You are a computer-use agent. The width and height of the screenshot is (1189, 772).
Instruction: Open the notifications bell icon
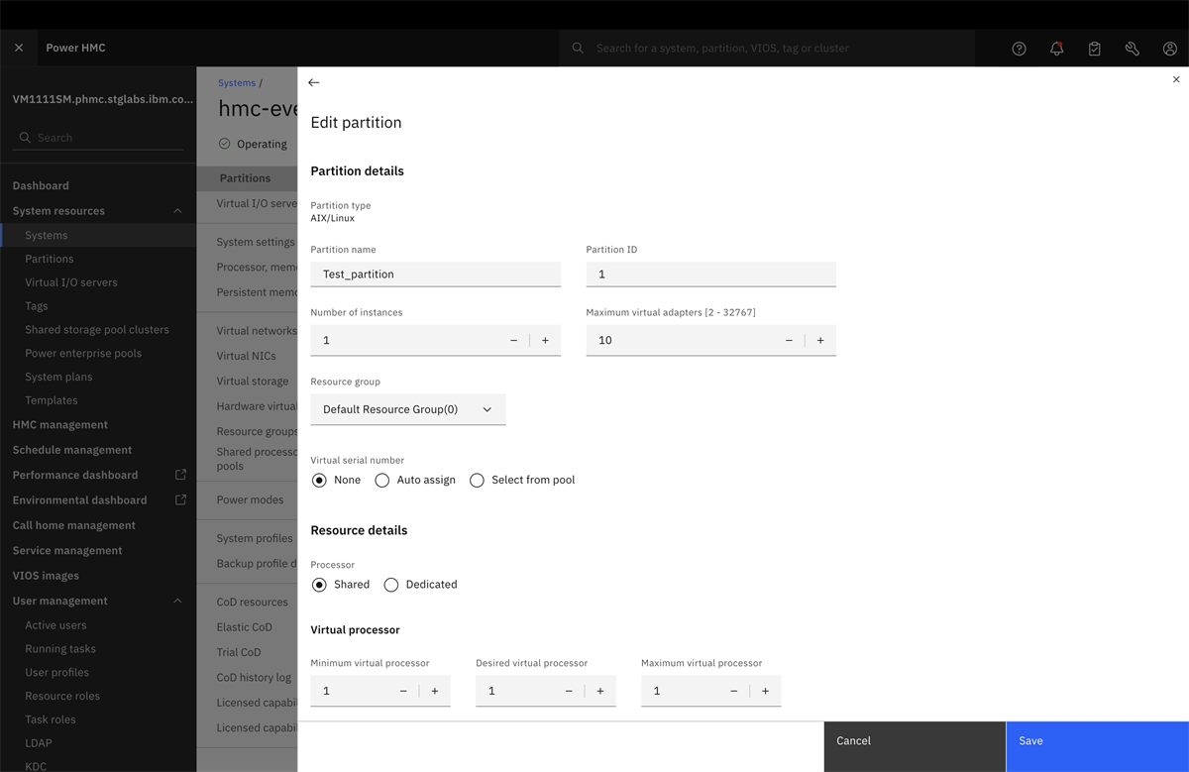pos(1056,48)
